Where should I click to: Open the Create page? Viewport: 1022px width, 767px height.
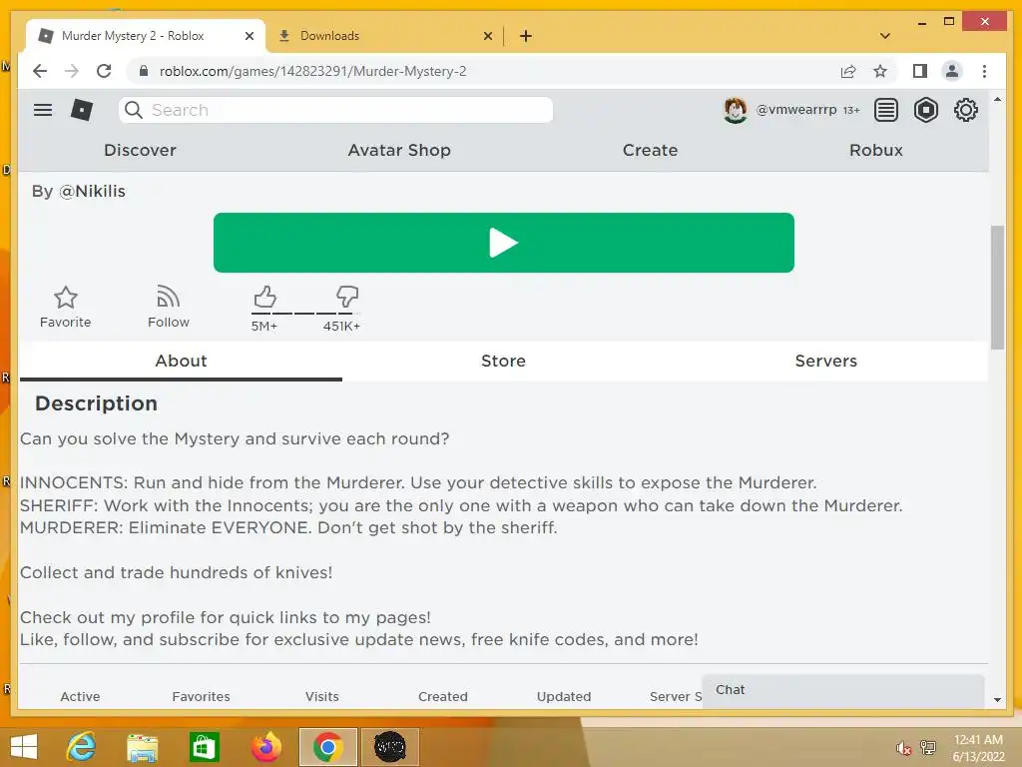pyautogui.click(x=650, y=150)
